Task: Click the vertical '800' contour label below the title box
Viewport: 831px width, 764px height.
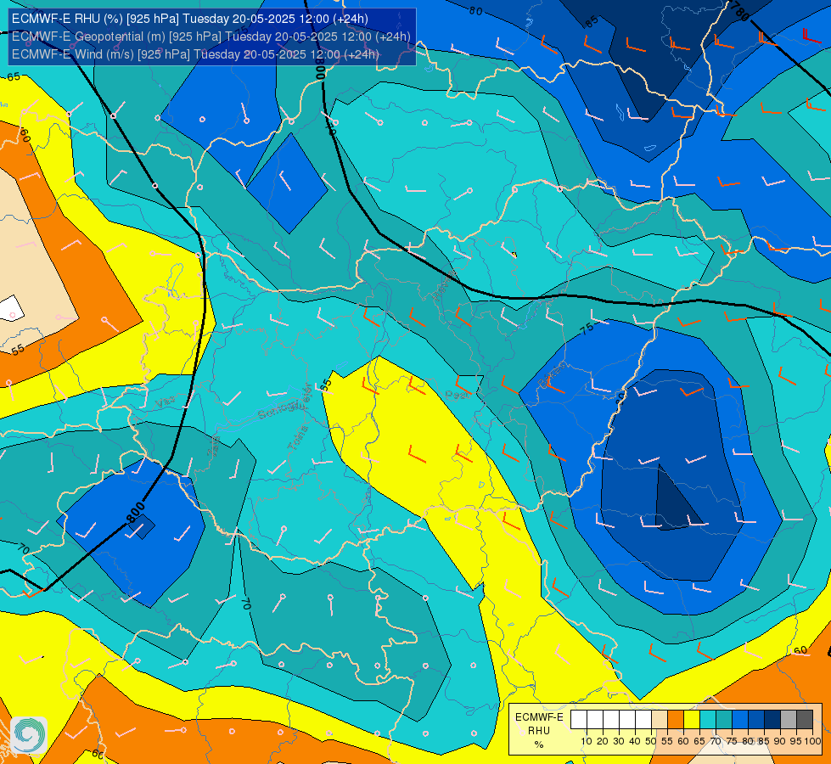Action: point(321,69)
